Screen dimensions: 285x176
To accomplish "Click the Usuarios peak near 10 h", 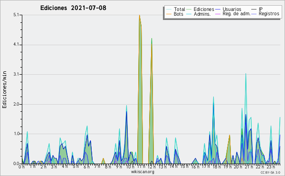I will pos(126,112).
